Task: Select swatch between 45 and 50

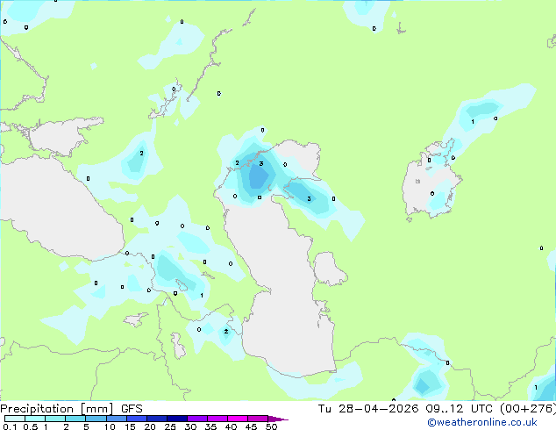Action: click(x=258, y=419)
